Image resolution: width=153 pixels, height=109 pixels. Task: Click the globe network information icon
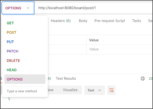[143, 79]
